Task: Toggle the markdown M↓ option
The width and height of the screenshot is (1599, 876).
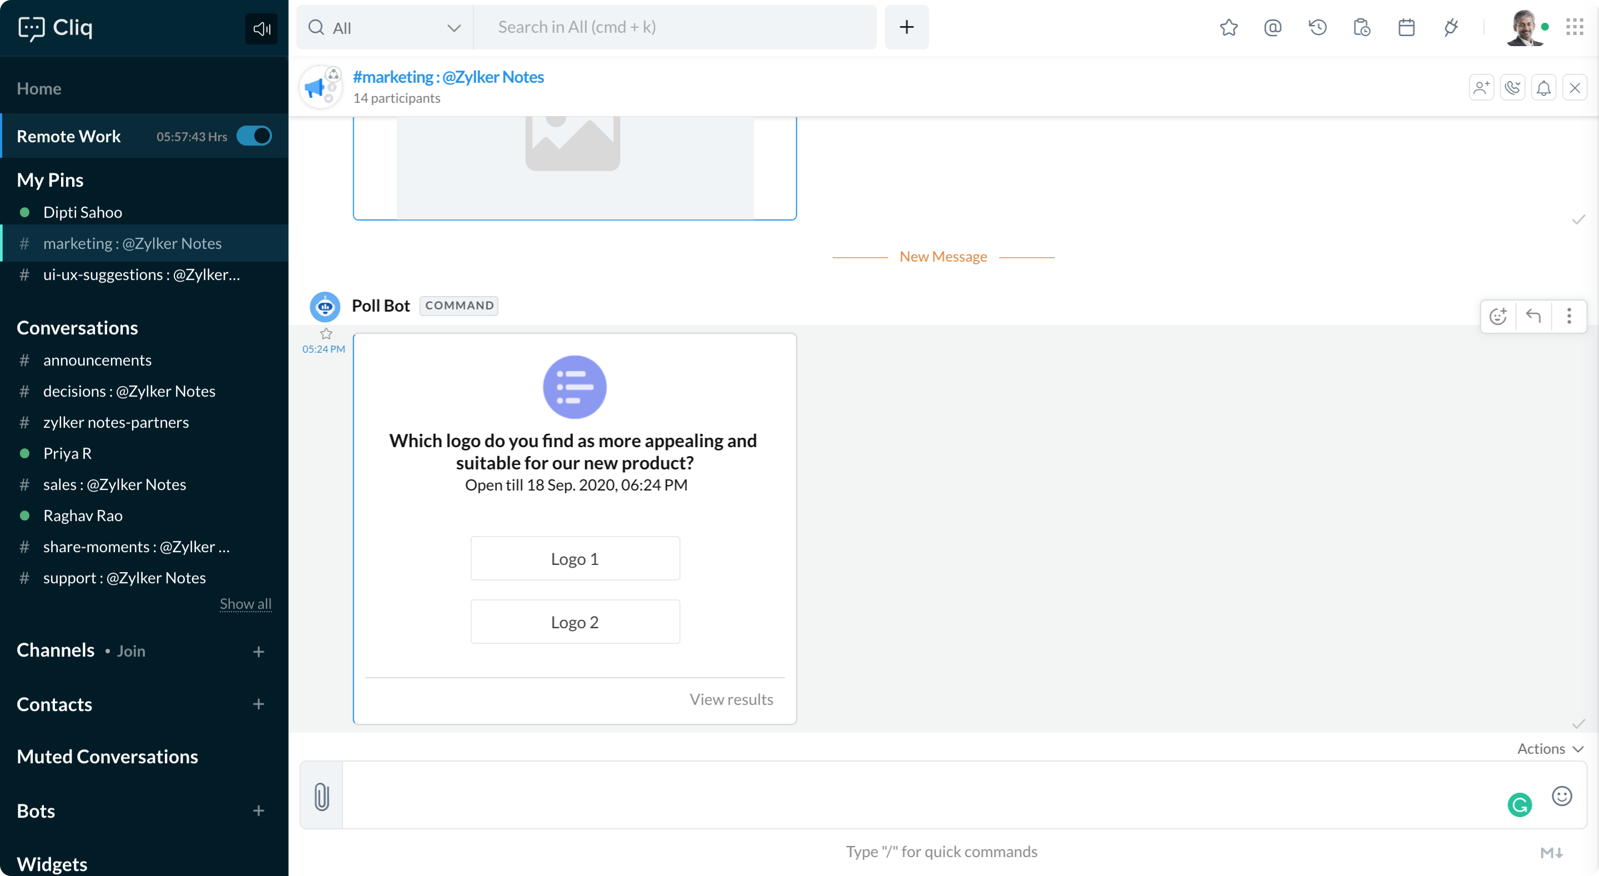Action: (1551, 853)
